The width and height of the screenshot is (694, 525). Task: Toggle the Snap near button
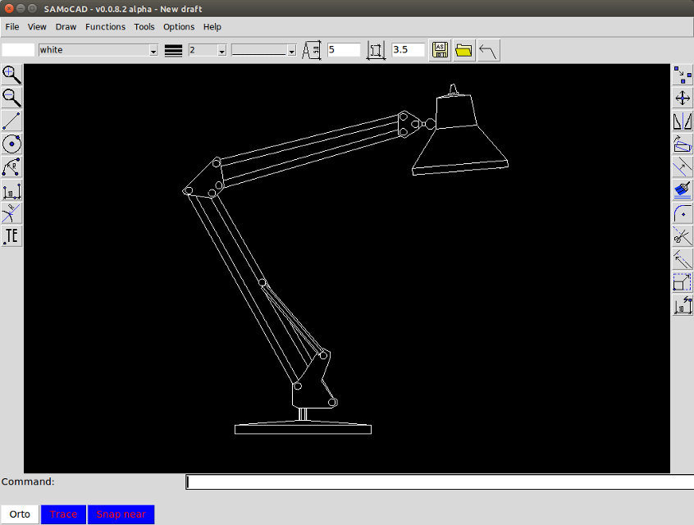pyautogui.click(x=121, y=514)
